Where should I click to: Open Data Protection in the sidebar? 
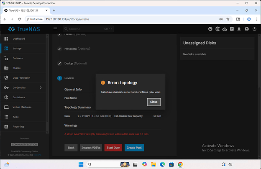tap(23, 78)
